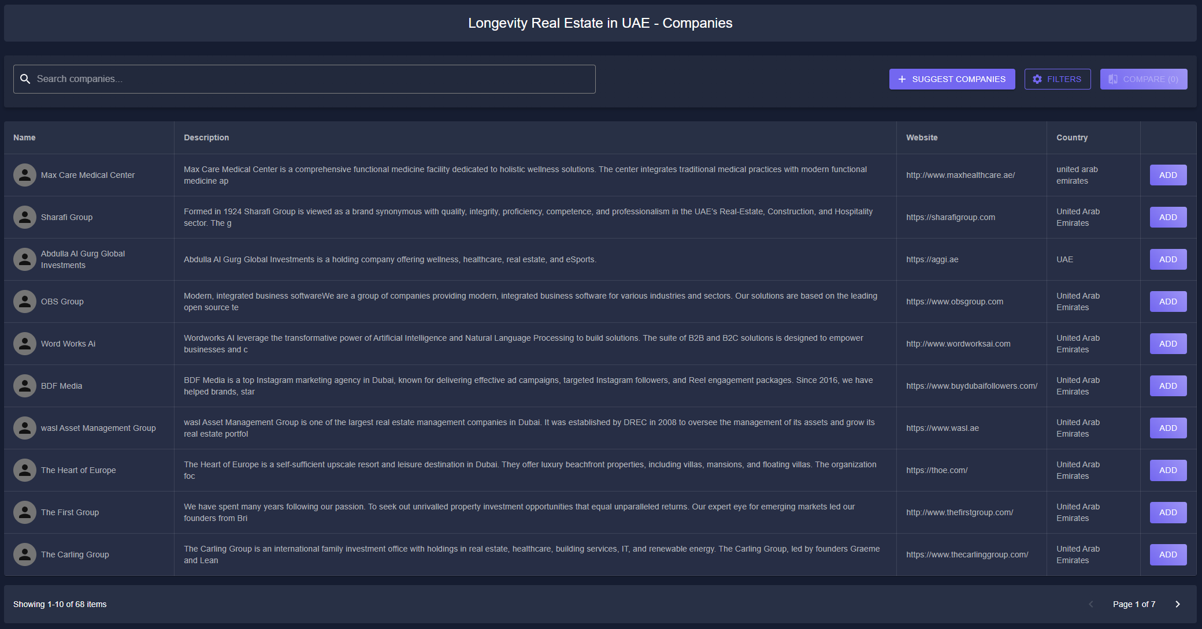1202x629 pixels.
Task: Click the Sharafi Group avatar icon
Action: click(x=24, y=217)
